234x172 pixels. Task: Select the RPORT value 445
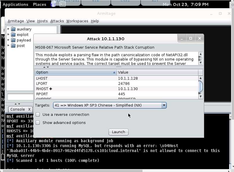click(x=121, y=94)
